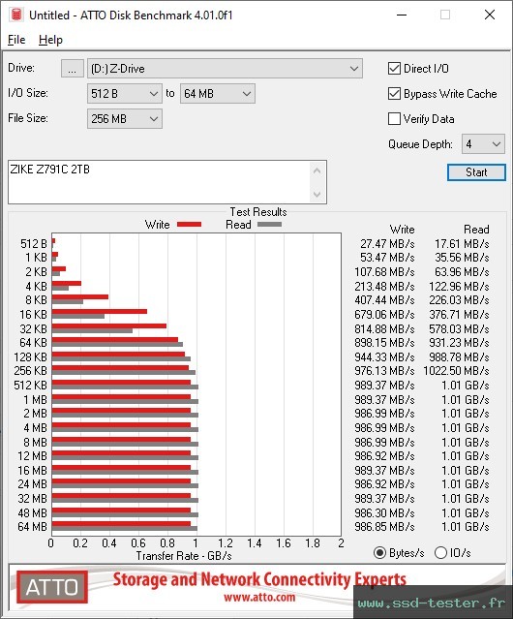Click the 64 MB row label in chart

coord(32,527)
